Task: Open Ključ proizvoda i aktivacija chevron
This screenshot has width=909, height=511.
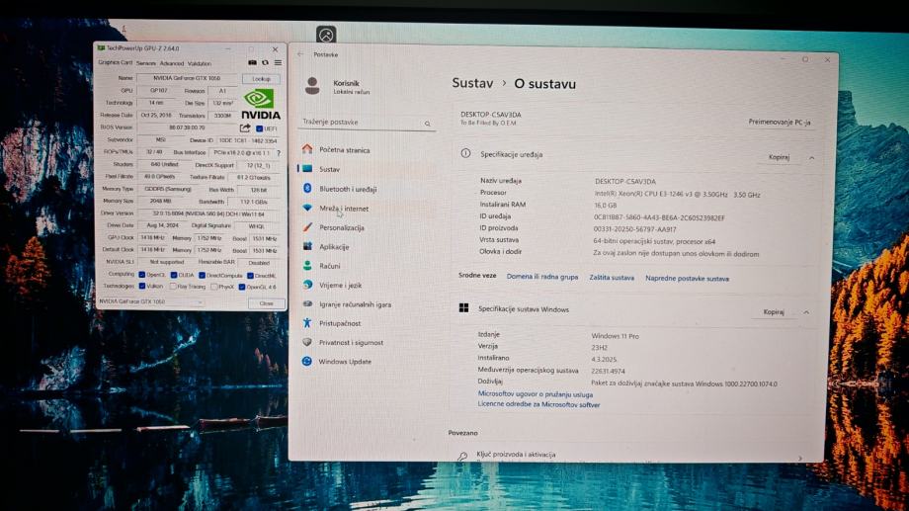Action: [800, 459]
